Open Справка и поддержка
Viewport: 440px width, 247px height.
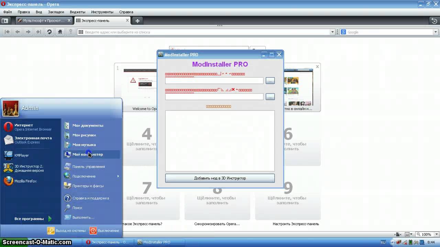coord(90,198)
